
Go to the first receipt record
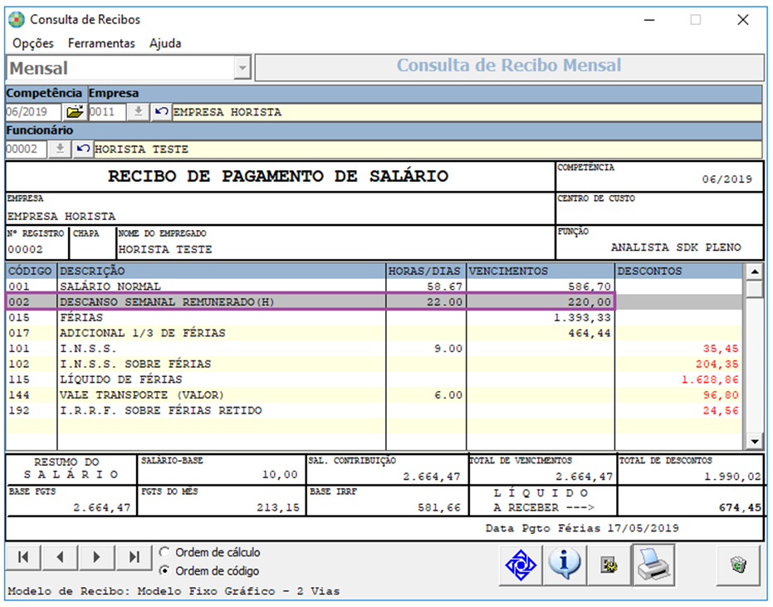pyautogui.click(x=22, y=558)
